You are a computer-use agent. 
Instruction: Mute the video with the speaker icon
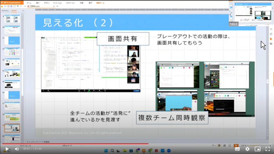tap(17, 149)
